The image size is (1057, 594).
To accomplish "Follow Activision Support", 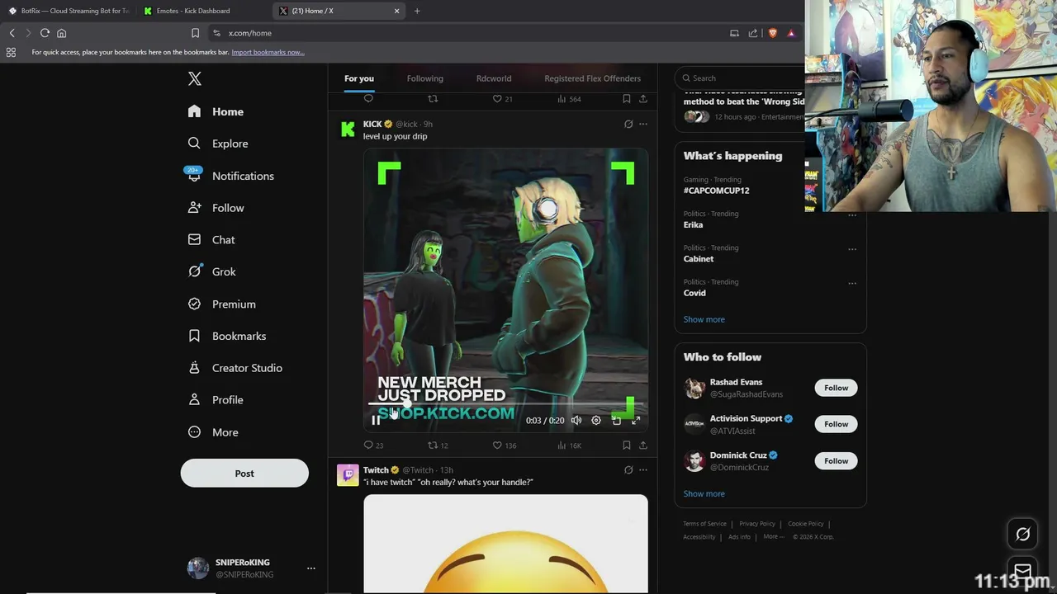I will (x=836, y=424).
